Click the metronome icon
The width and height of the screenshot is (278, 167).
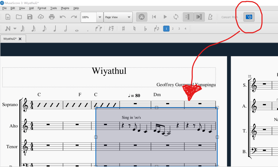pos(210,17)
